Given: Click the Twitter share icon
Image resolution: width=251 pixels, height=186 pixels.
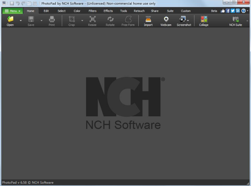Looking at the screenshot, I should 233,11.
